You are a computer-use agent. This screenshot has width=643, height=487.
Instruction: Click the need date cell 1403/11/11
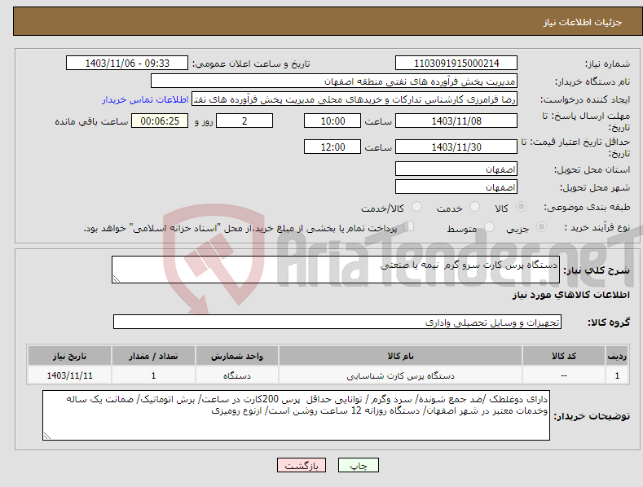pyautogui.click(x=70, y=375)
